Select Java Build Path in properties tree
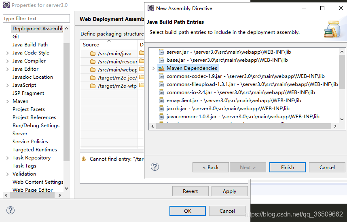Image resolution: width=347 pixels, height=222 pixels. pyautogui.click(x=30, y=45)
